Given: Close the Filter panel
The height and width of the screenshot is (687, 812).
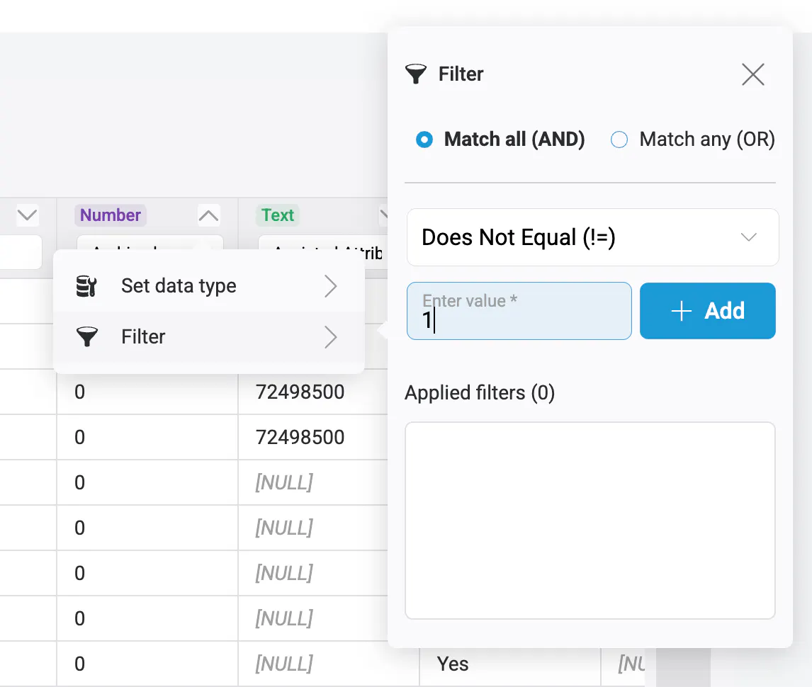Looking at the screenshot, I should pos(752,74).
